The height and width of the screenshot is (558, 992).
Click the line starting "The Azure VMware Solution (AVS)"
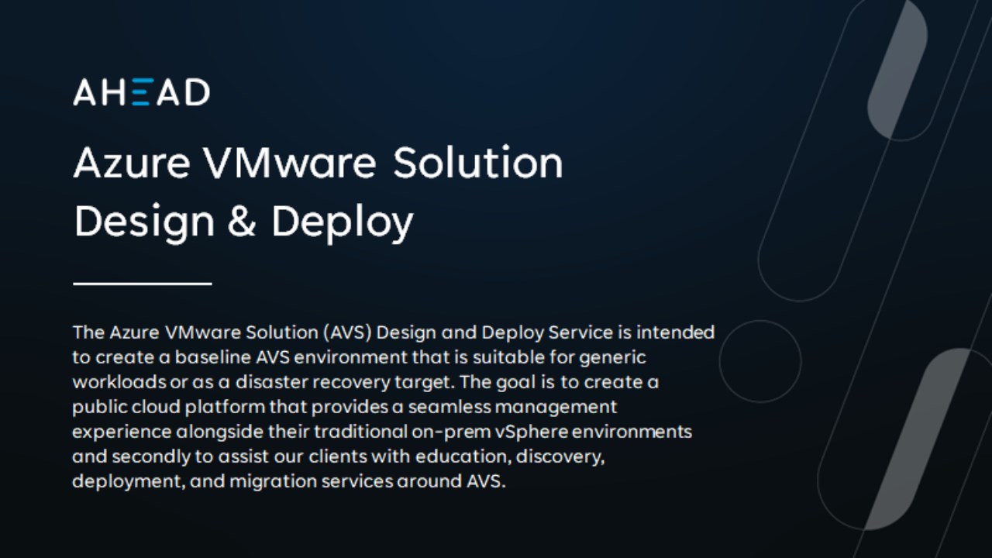394,332
